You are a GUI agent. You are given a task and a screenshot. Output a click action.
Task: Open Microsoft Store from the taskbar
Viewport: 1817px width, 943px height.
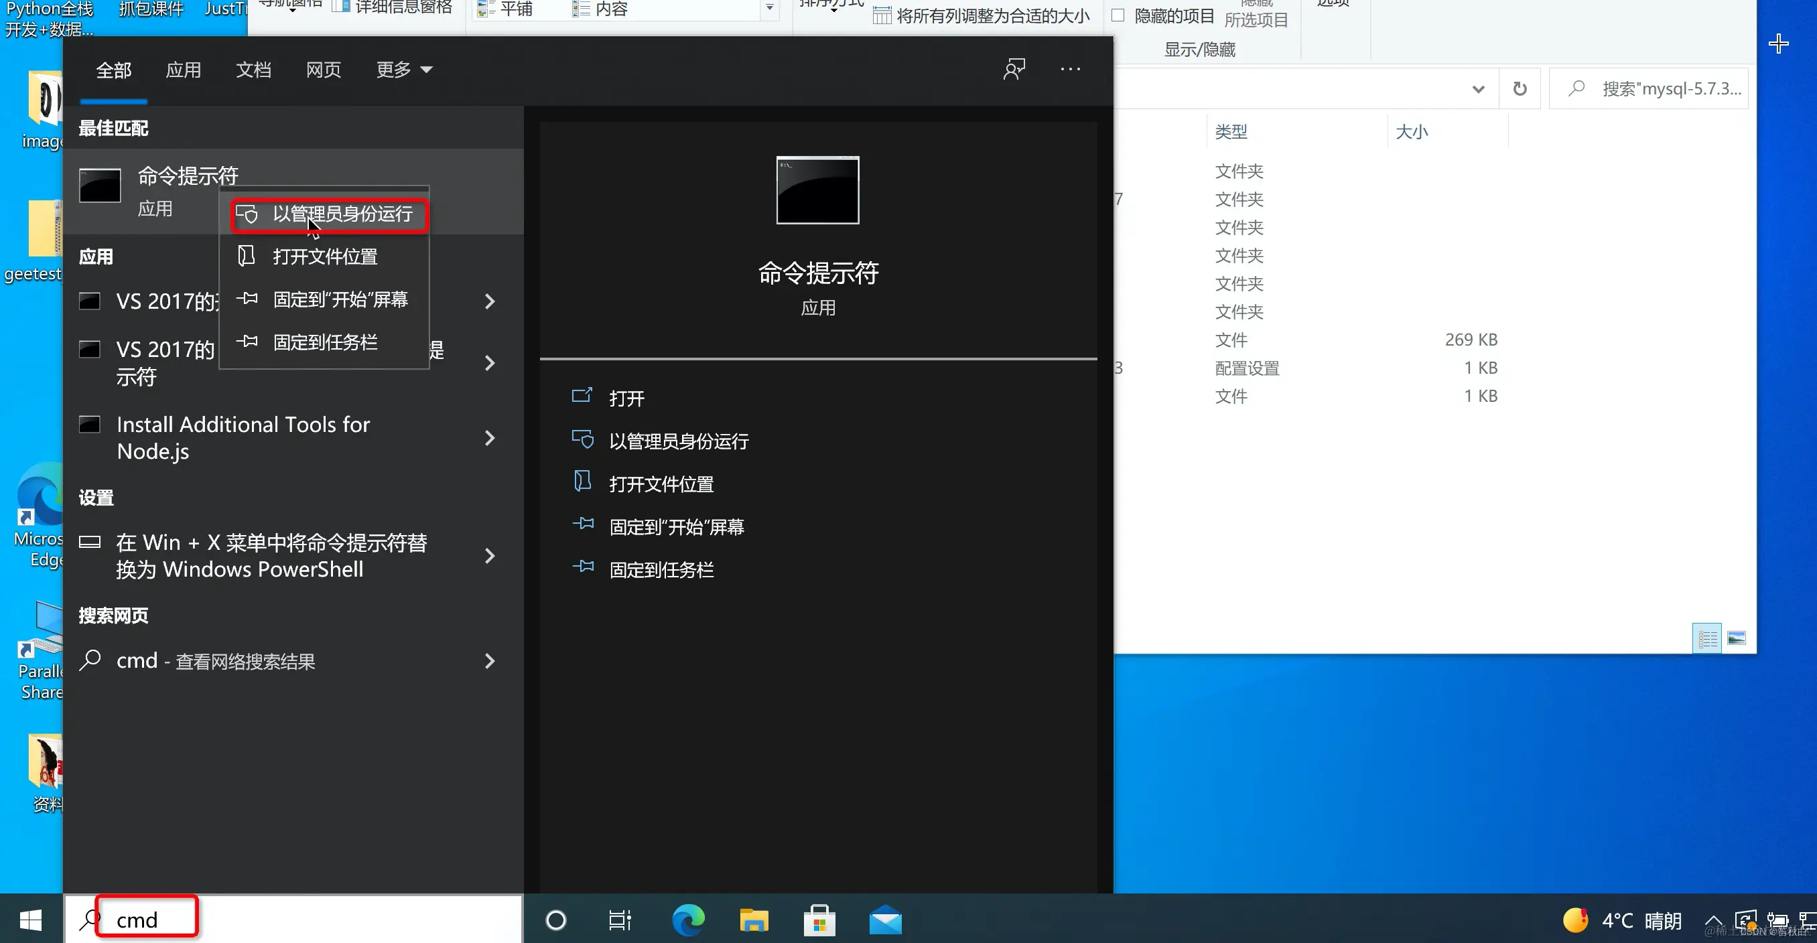819,920
